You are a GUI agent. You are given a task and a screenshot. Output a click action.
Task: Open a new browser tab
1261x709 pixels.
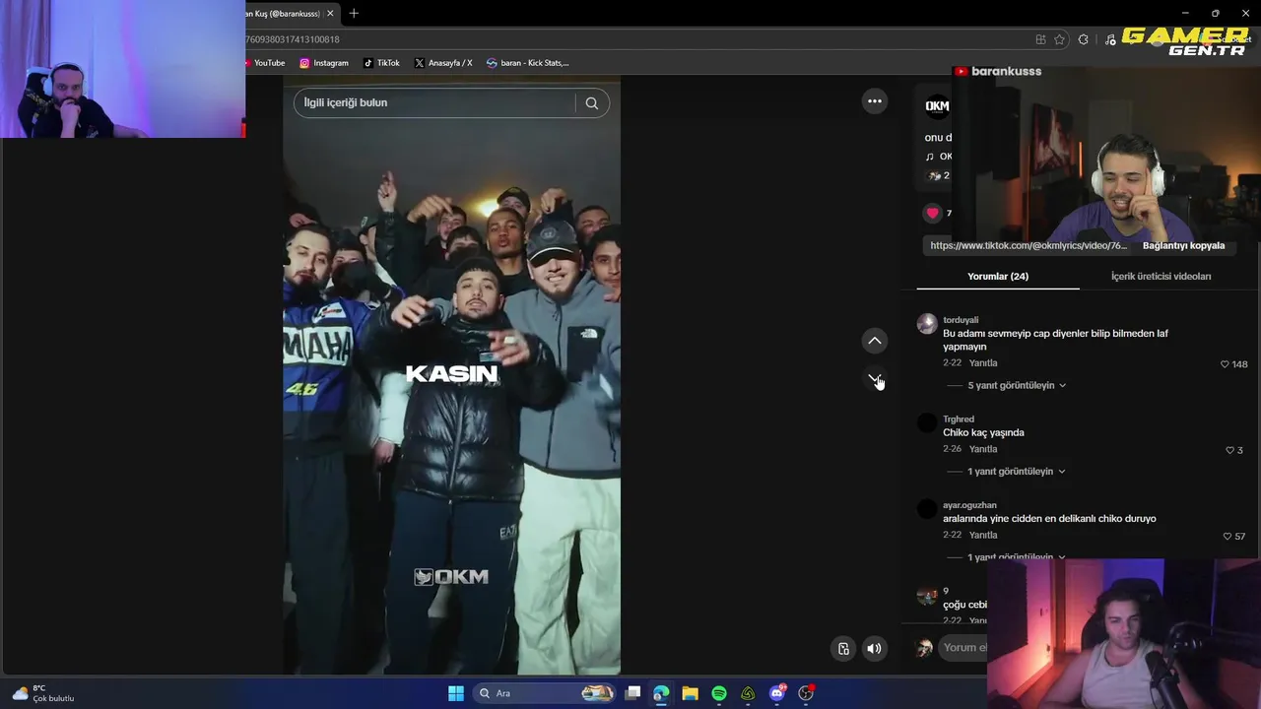[x=354, y=13]
